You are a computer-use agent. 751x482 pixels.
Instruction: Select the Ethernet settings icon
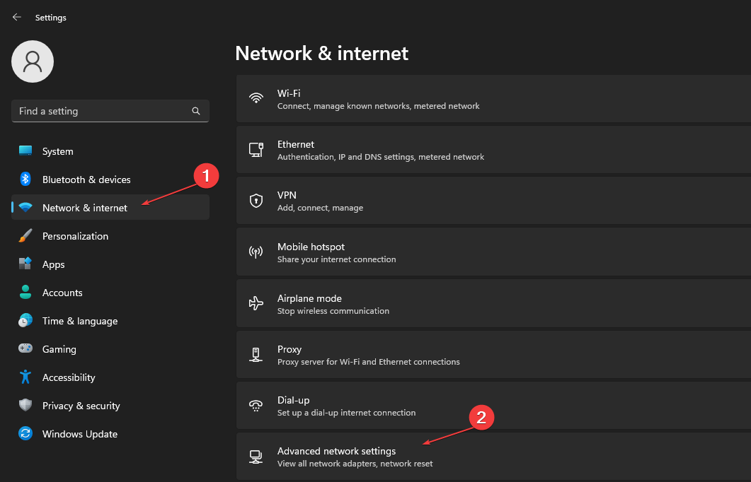coord(256,149)
